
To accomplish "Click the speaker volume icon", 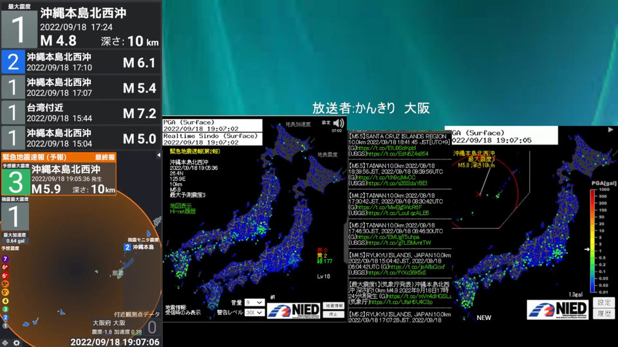I will coord(338,123).
